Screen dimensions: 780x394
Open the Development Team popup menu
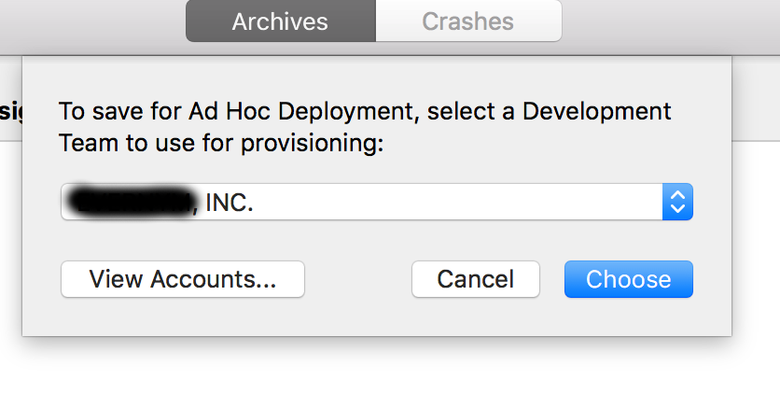click(377, 202)
